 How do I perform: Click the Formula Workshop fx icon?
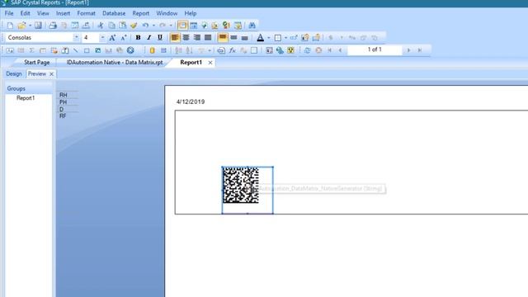pyautogui.click(x=232, y=50)
